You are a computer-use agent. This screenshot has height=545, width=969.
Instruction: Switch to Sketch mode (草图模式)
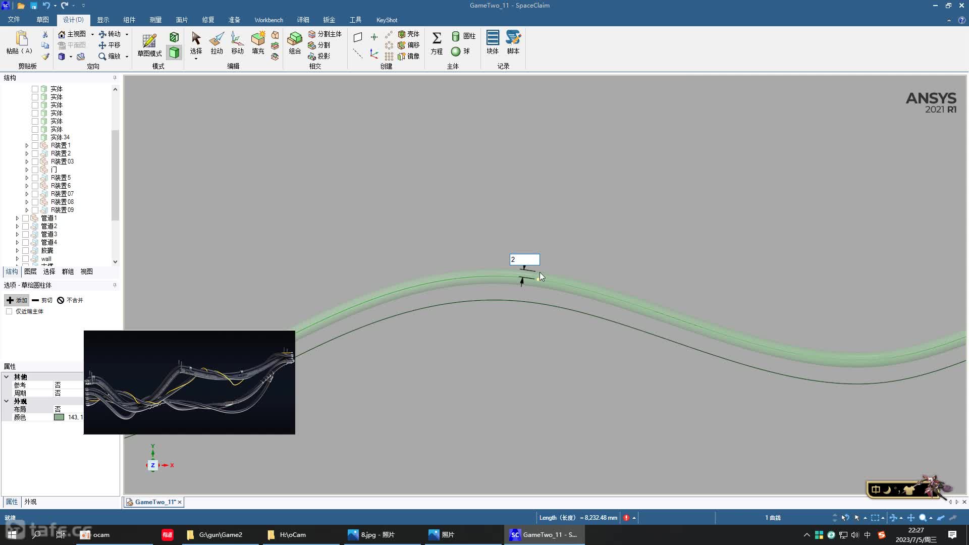[x=149, y=44]
